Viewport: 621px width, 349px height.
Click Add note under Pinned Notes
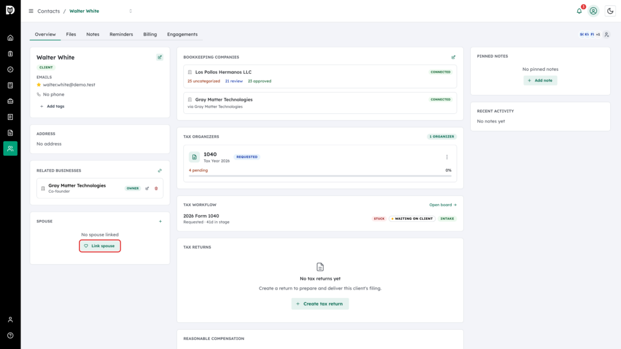click(540, 81)
